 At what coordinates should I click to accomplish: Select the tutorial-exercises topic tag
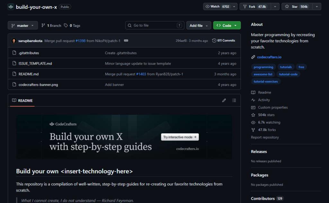[266, 81]
